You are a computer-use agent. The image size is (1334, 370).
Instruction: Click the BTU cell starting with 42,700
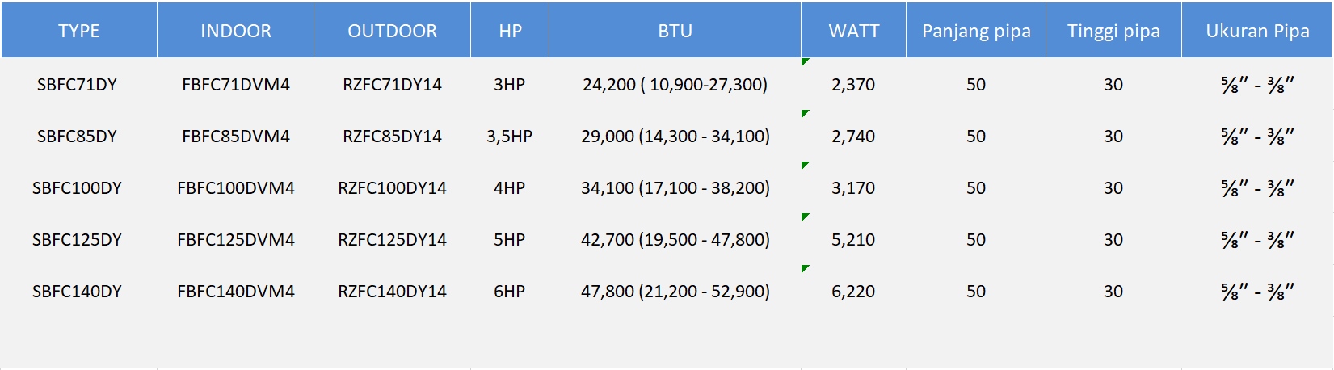point(675,239)
